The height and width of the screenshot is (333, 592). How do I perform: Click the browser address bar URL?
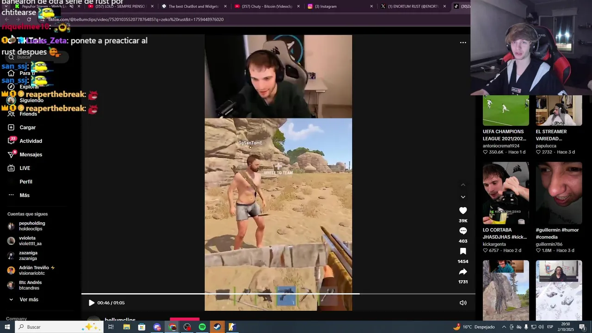coord(136,19)
